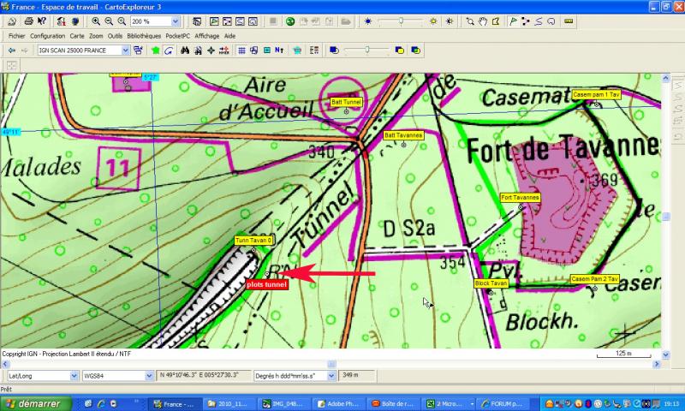Open the Configuration menu

click(x=47, y=36)
